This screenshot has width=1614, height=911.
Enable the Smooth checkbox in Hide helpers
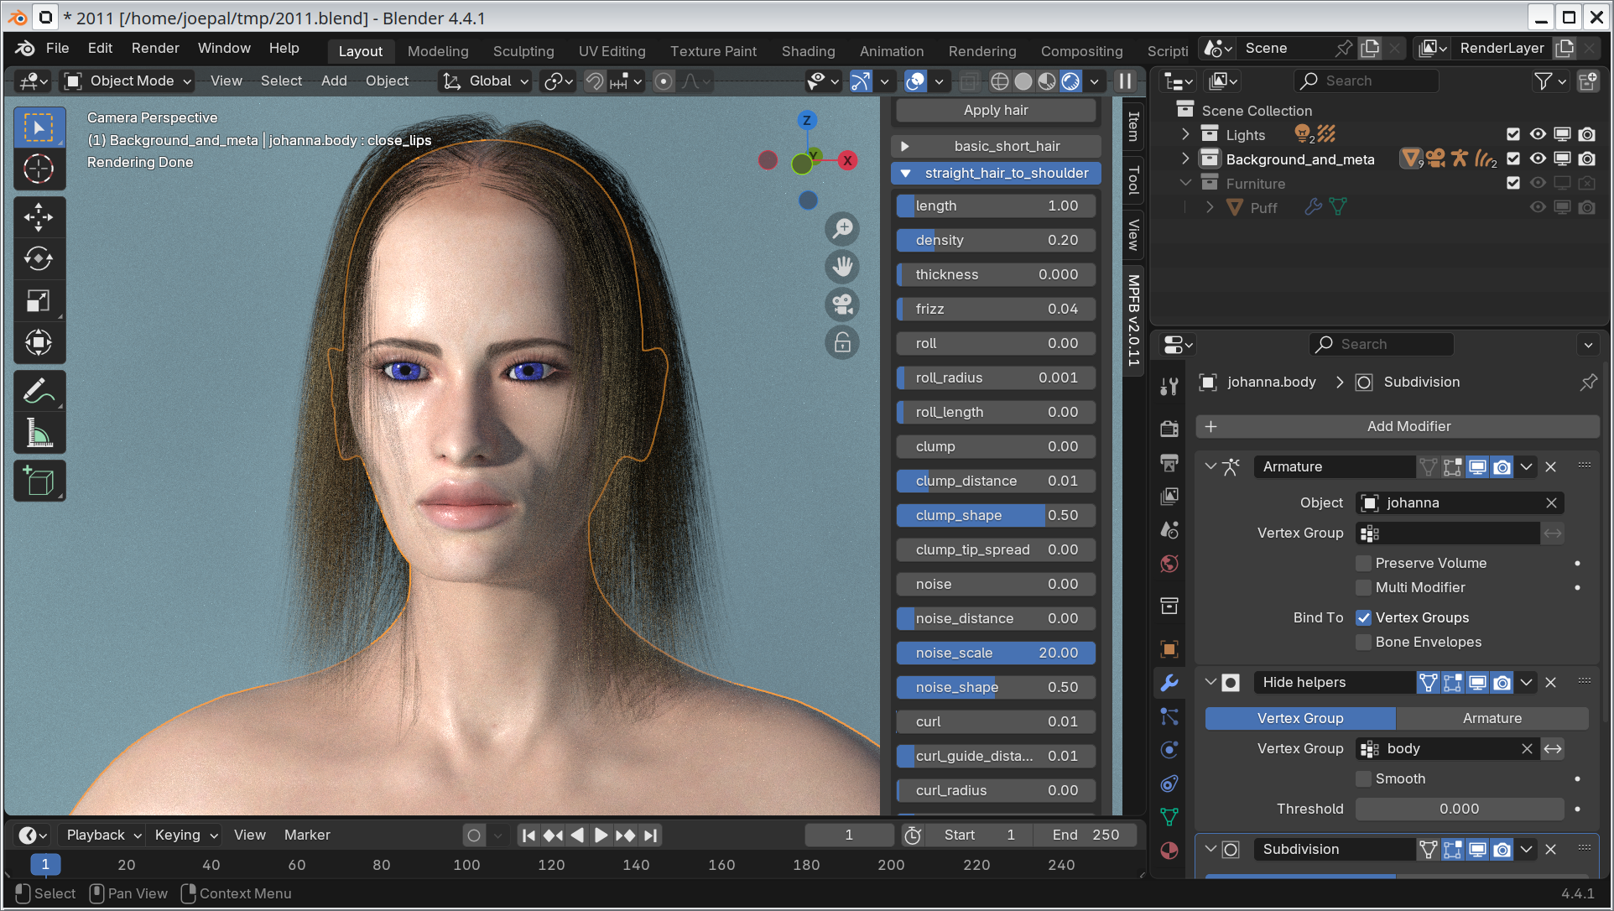click(1364, 778)
